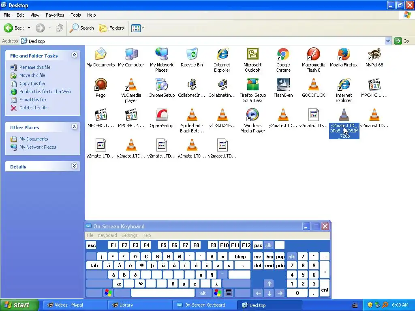This screenshot has height=311, width=415.
Task: Click the F5 key on on-screen keyboard
Action: click(x=163, y=245)
